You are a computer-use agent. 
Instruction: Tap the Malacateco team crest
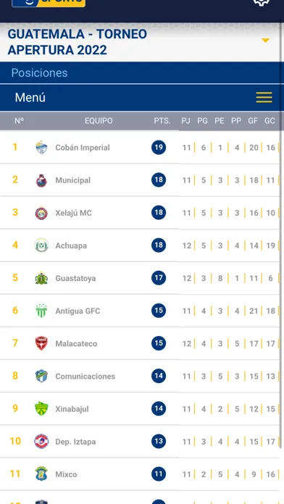41,344
